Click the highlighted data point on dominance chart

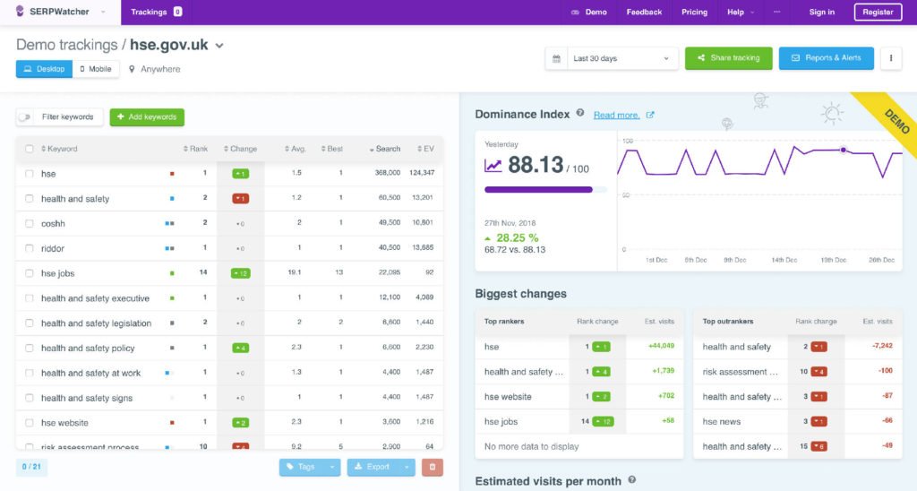click(843, 151)
